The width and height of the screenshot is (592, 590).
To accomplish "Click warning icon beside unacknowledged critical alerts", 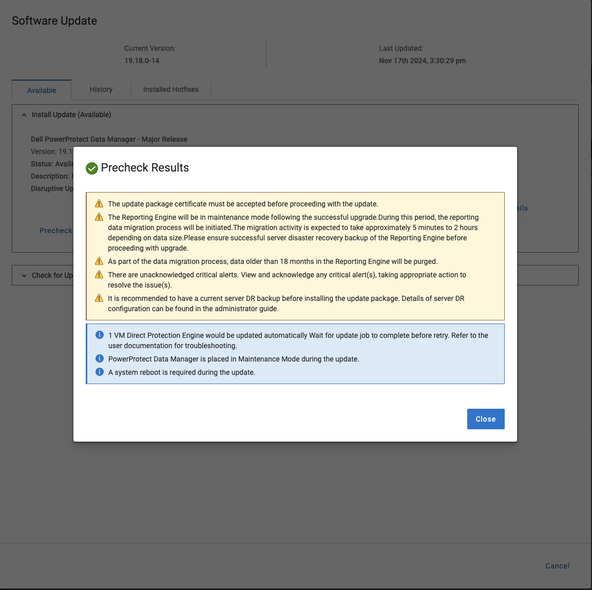I will pos(99,274).
